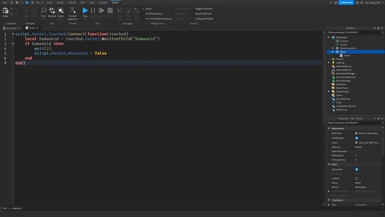Switch to the VIEW ribbon tab
This screenshot has height=217, width=385.
tap(92, 2)
